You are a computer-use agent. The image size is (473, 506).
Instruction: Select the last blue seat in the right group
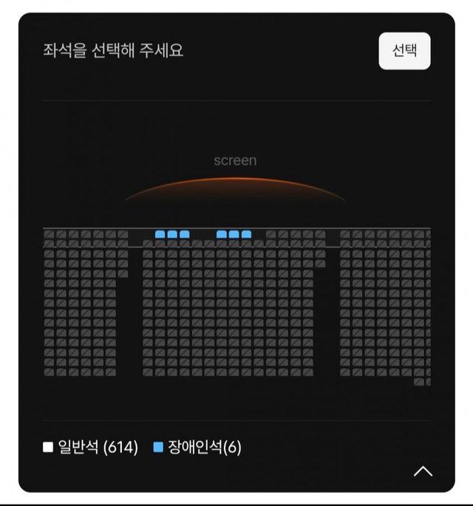click(246, 234)
